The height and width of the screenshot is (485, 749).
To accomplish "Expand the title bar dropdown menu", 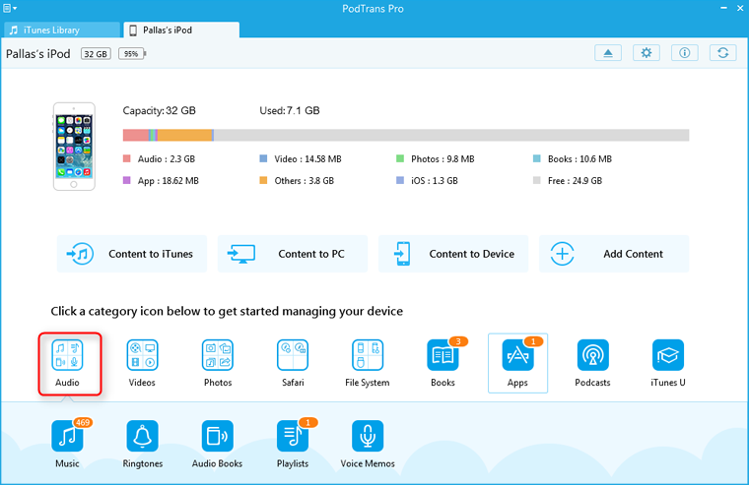I will coord(10,9).
